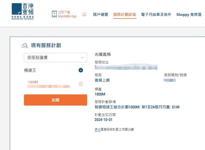Screen dimensions: 205x150
Task: Open the home page via house icon
Action: [x=84, y=14]
